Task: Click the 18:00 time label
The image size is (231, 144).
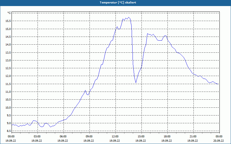Action: coord(167,137)
